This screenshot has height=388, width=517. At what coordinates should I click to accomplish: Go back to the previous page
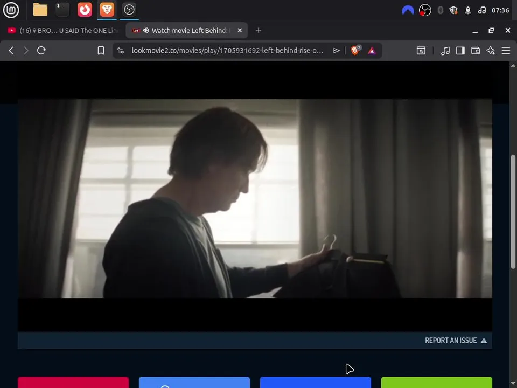[11, 51]
